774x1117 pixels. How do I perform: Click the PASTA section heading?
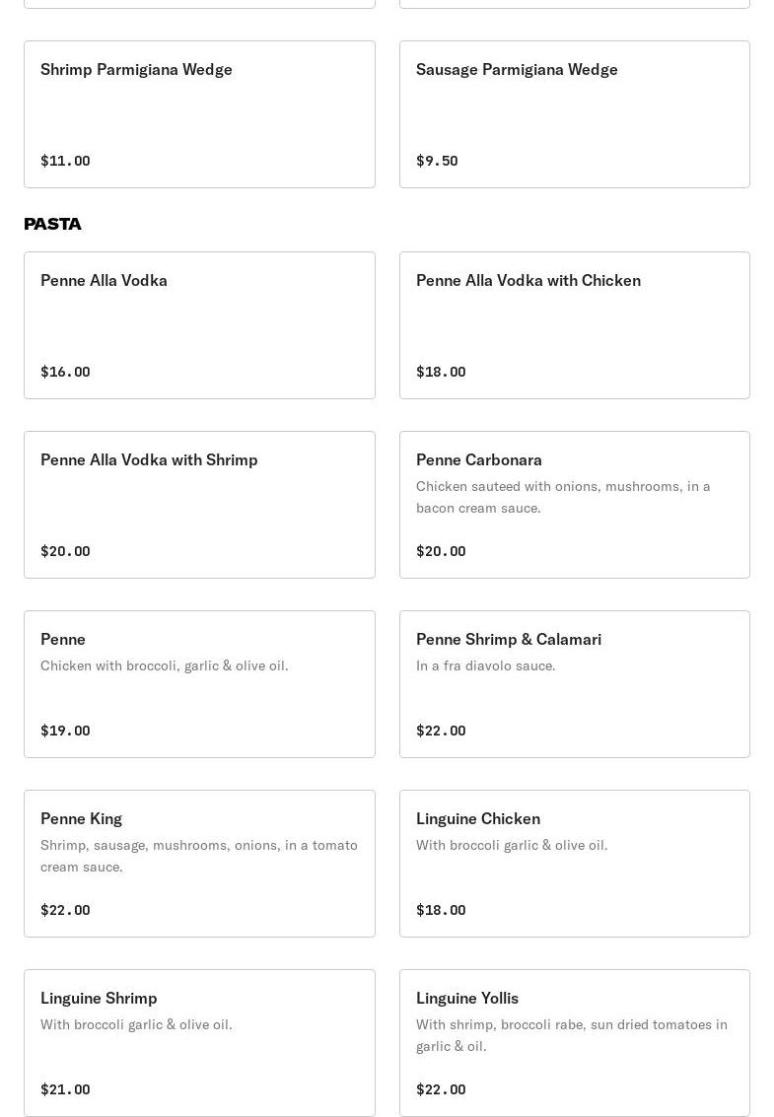click(52, 224)
